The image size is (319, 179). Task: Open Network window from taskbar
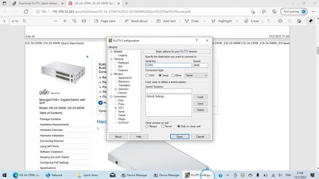54,175
